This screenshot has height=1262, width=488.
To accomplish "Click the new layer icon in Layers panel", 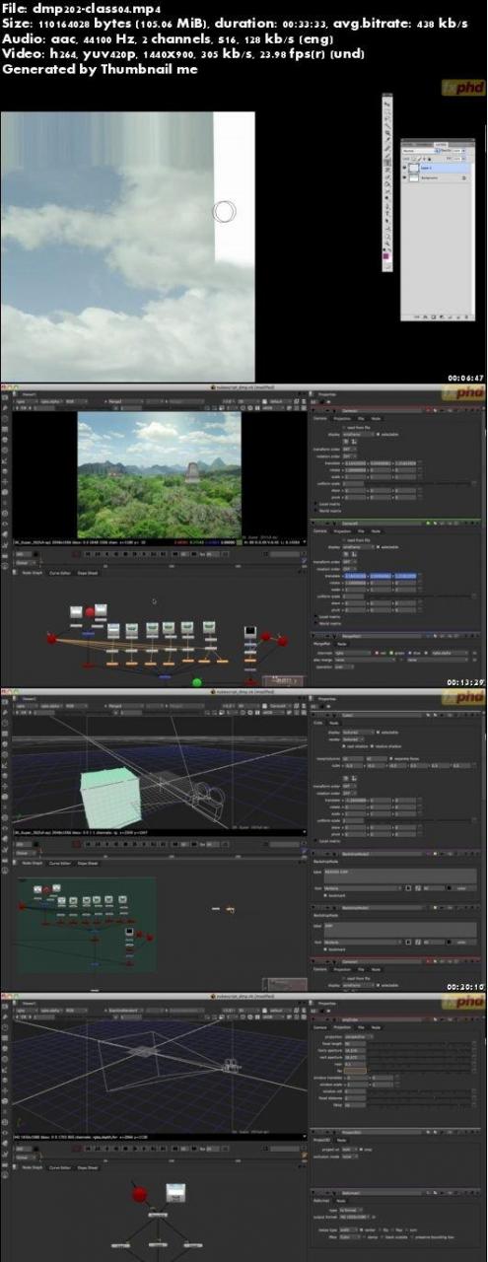I will (457, 317).
